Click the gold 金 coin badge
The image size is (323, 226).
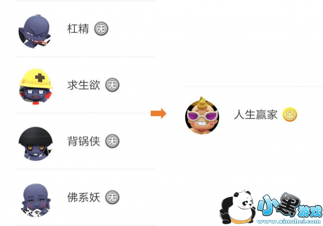(x=290, y=115)
